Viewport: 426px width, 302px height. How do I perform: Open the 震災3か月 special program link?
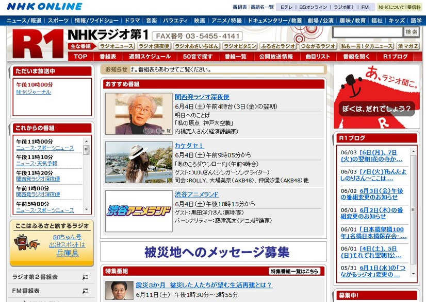tap(204, 285)
